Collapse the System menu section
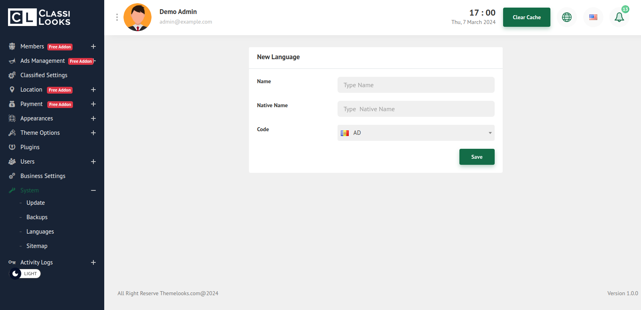This screenshot has width=641, height=310. tap(93, 190)
